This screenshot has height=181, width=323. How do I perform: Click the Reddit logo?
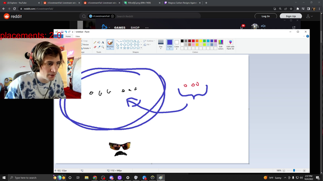coord(13,16)
